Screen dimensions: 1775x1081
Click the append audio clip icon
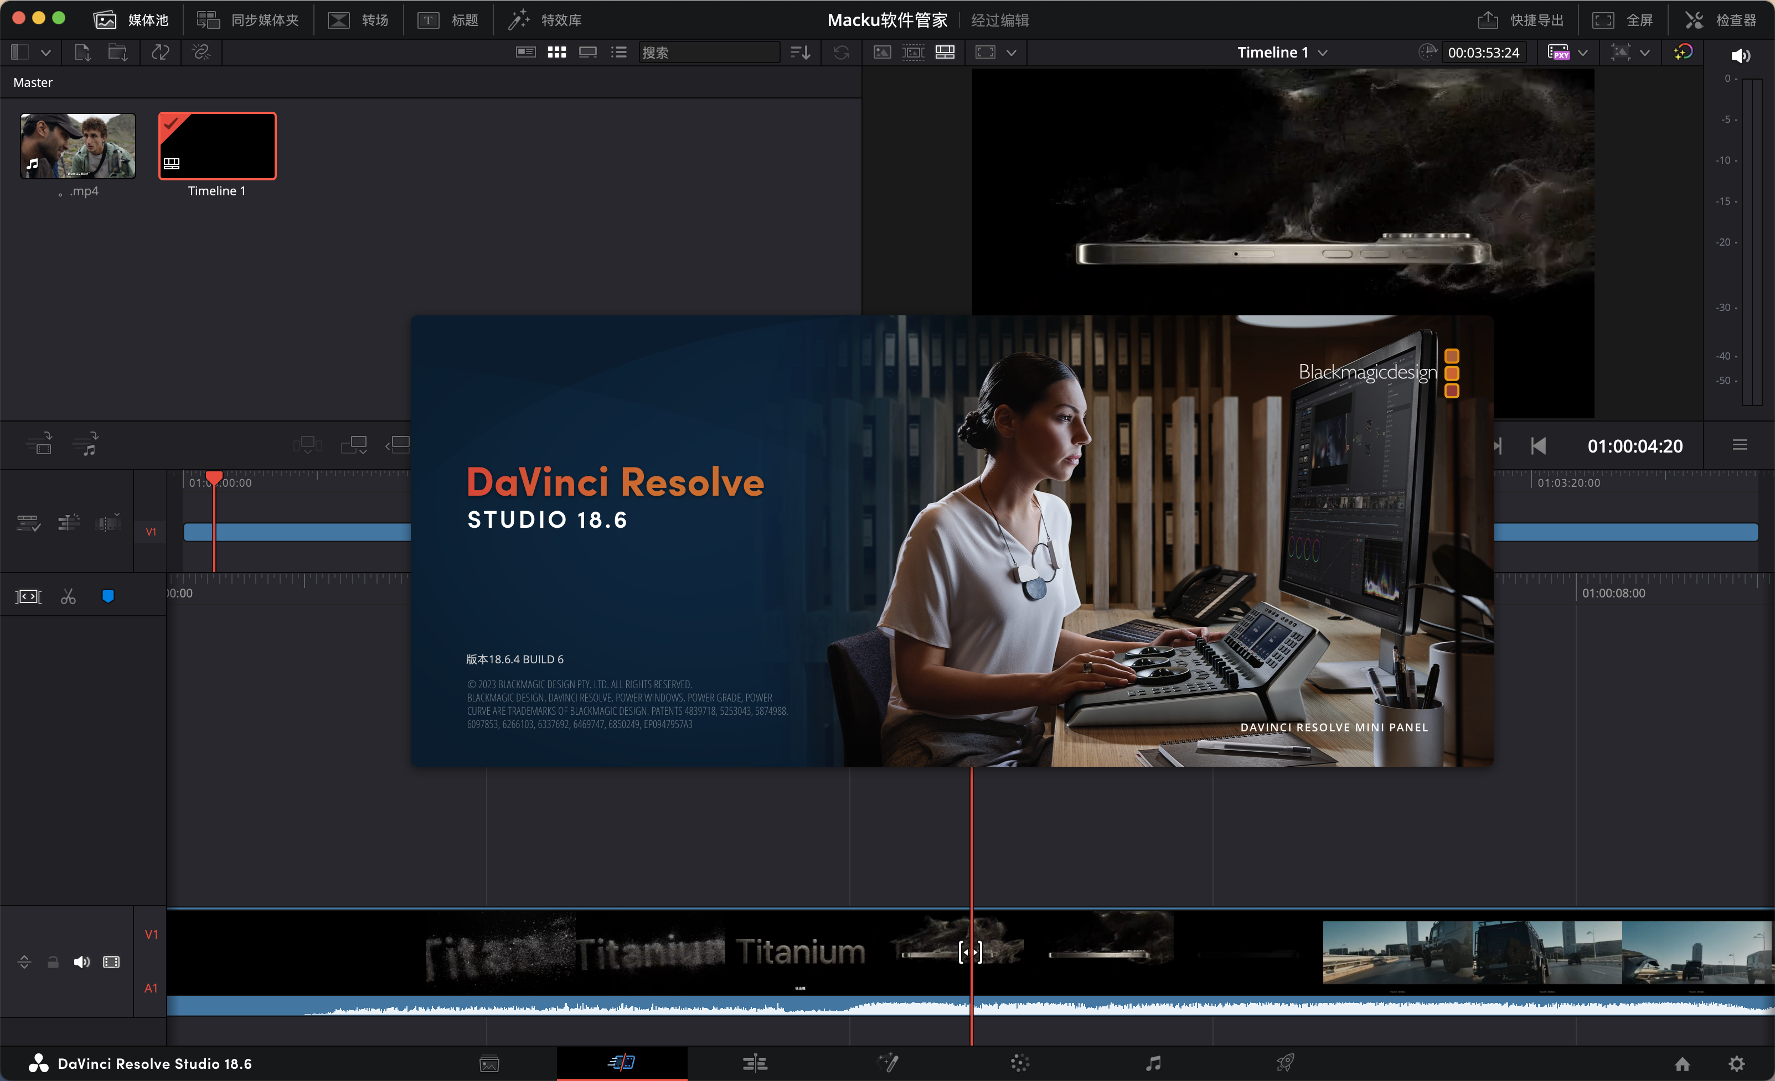point(86,443)
